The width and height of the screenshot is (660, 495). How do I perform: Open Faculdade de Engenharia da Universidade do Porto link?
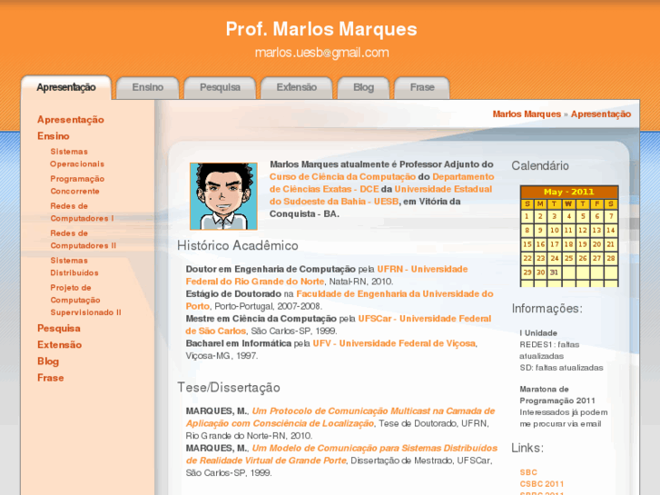340,300
